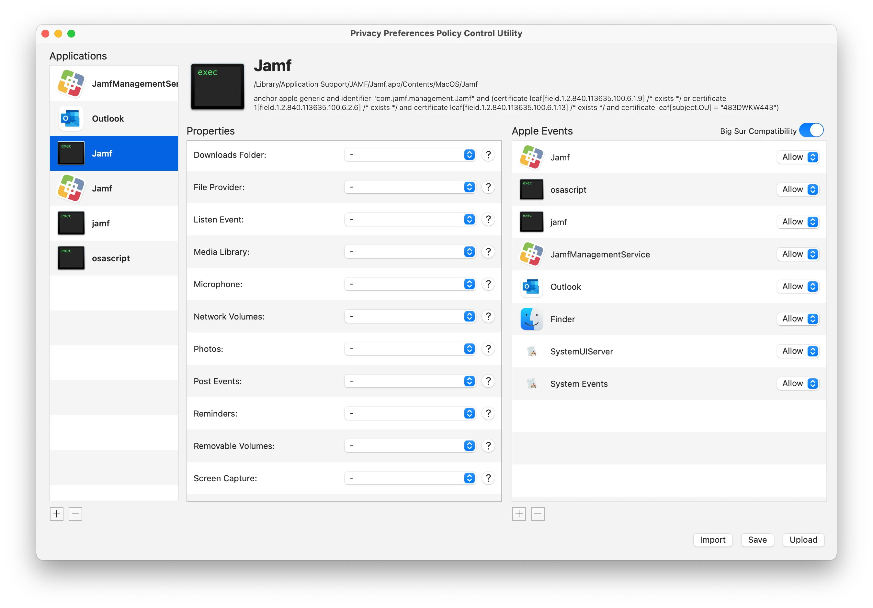Open help for Network Volumes

pos(488,316)
